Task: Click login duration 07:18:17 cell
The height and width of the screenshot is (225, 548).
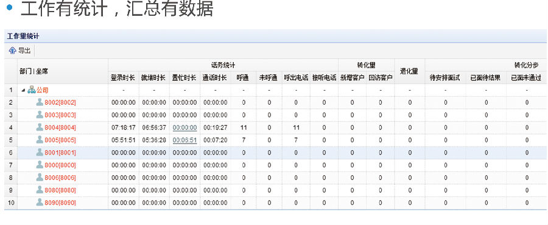Action: tap(124, 128)
